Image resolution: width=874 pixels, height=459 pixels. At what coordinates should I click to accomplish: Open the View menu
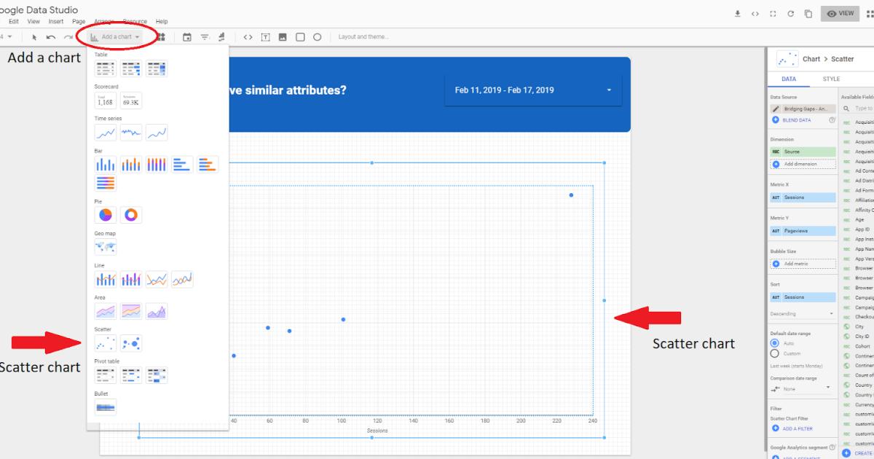tap(34, 22)
